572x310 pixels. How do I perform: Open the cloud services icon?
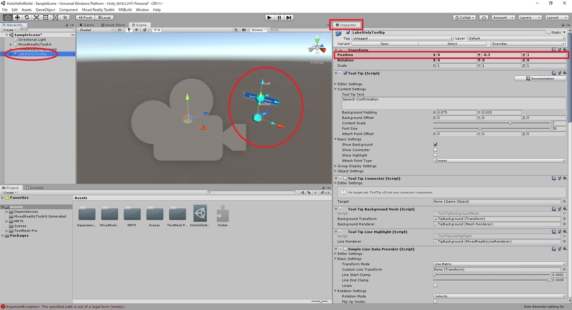click(x=484, y=17)
